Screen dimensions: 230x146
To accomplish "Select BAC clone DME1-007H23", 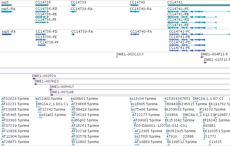I will coord(47,81).
